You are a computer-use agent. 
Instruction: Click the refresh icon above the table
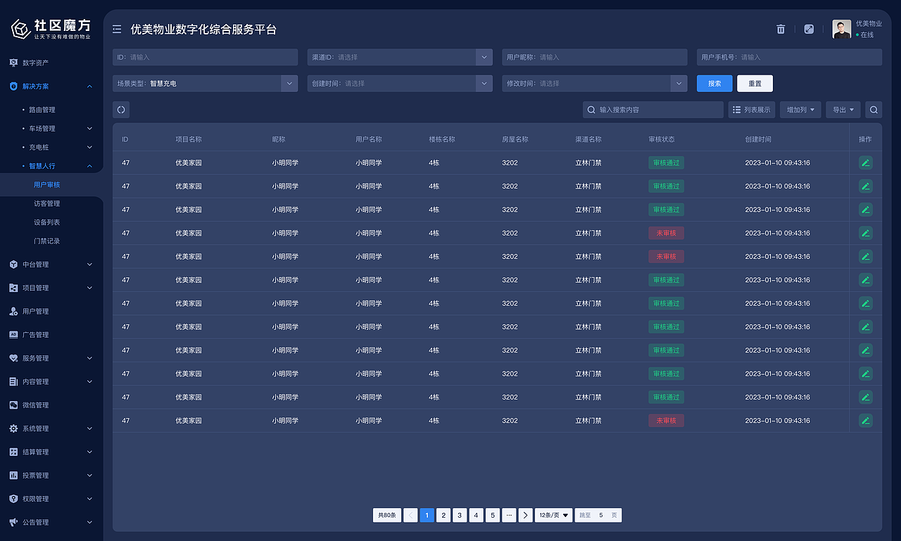(x=120, y=110)
